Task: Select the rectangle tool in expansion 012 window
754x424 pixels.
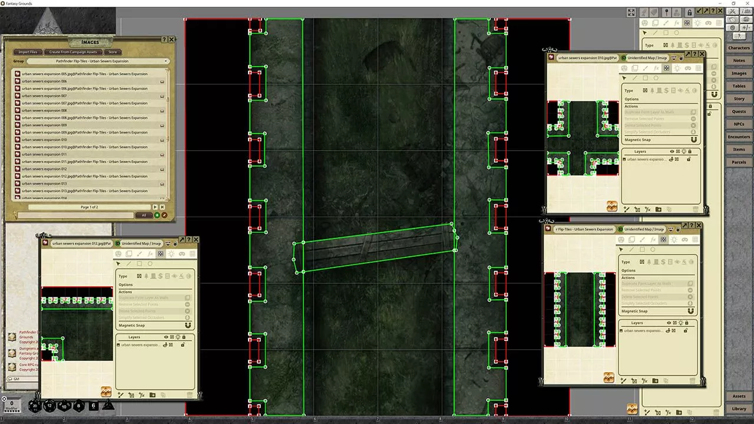Action: (x=139, y=263)
